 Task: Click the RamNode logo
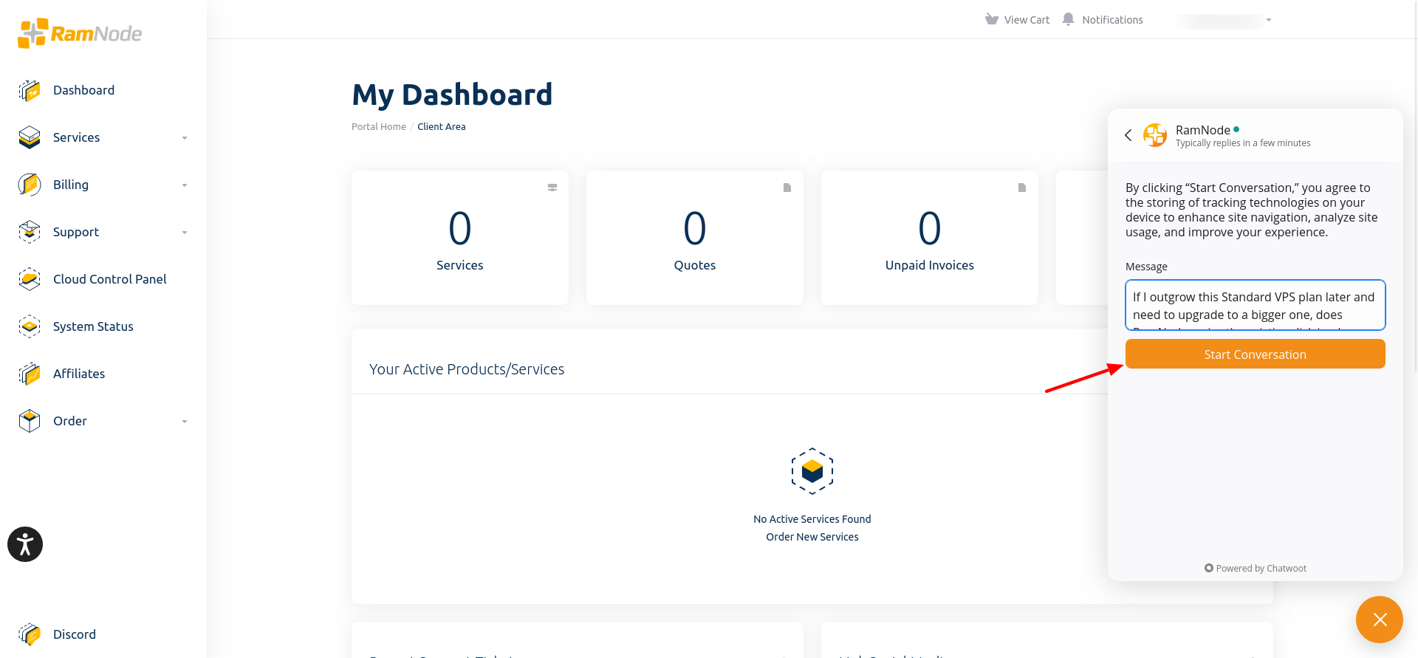click(80, 33)
